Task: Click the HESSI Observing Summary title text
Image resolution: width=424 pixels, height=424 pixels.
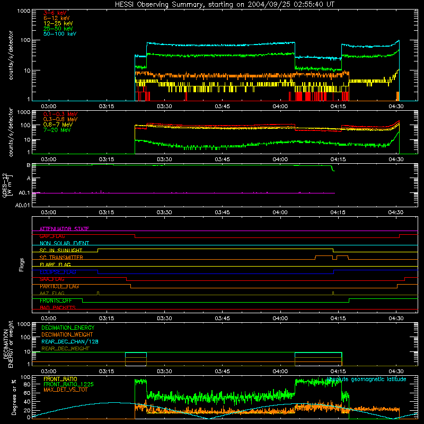Action: [225, 5]
